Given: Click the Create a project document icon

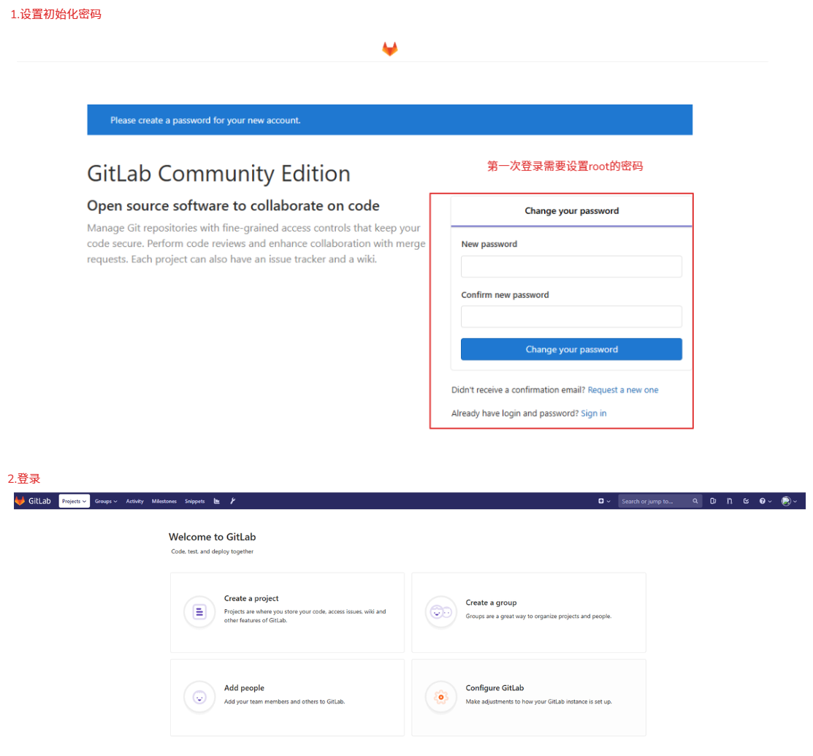Looking at the screenshot, I should (x=199, y=612).
